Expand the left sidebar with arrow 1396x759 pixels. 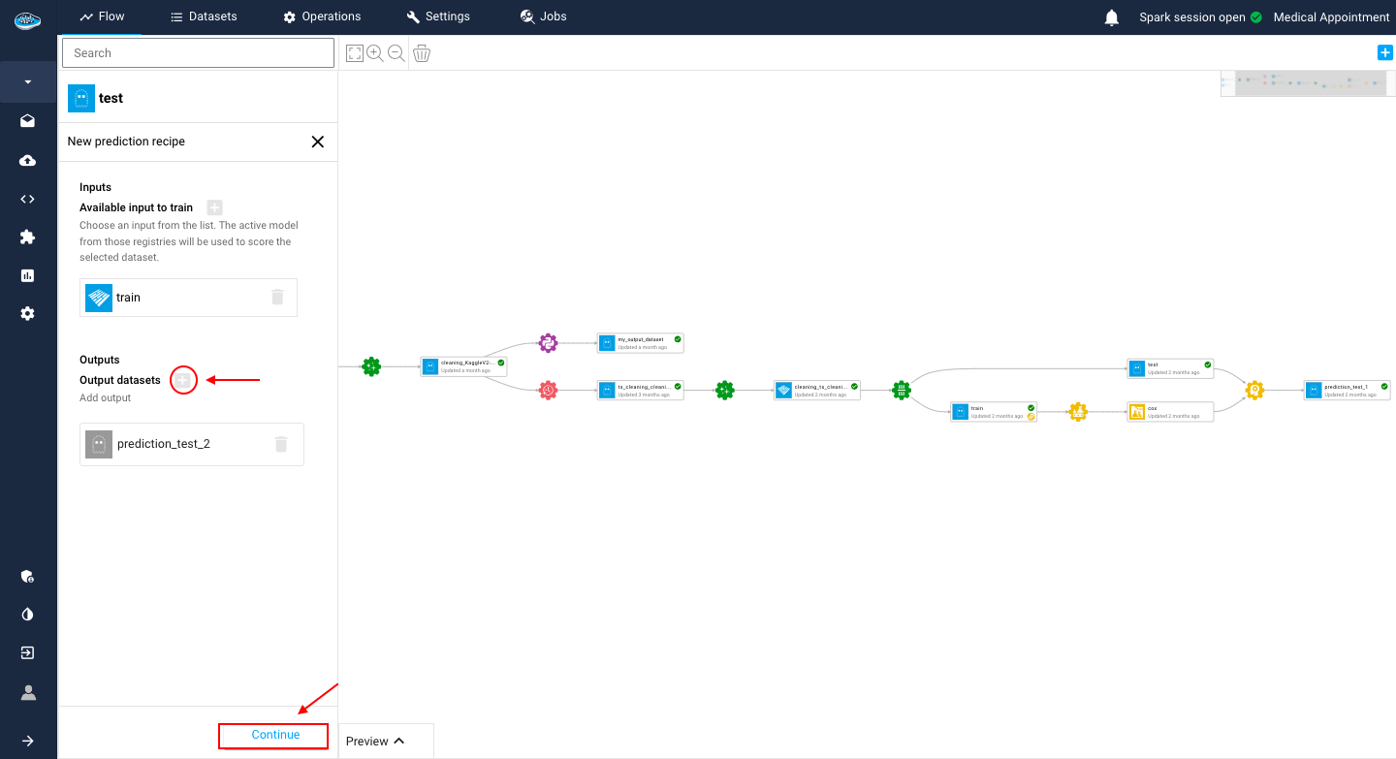click(28, 741)
